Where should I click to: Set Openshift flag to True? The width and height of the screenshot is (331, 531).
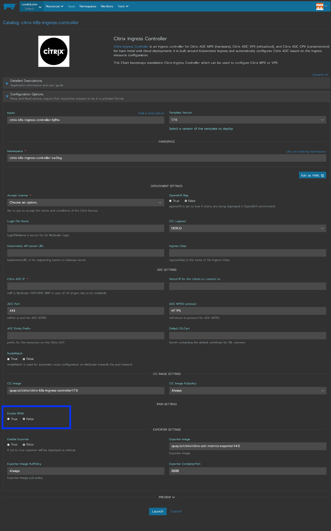pos(170,201)
